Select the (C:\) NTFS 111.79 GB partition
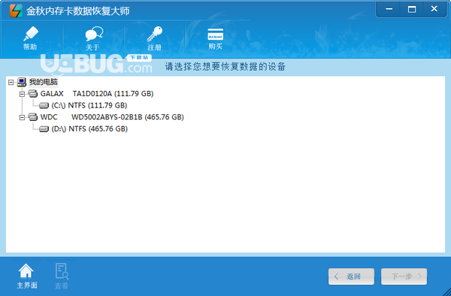451x296 pixels. coord(89,105)
